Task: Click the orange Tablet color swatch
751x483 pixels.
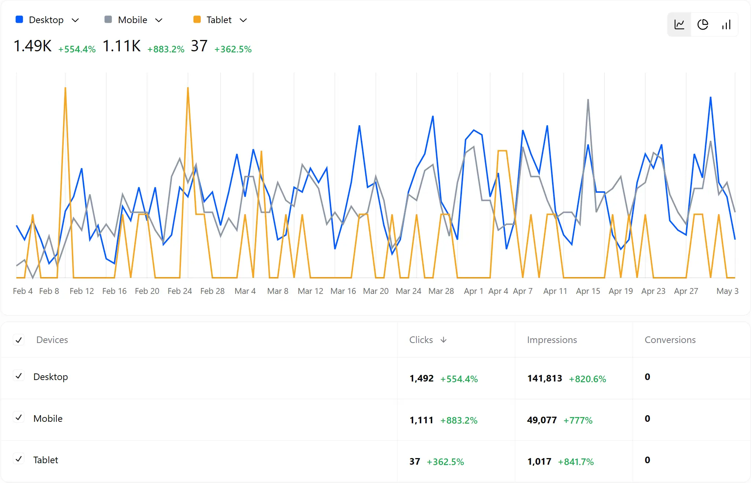Action: pyautogui.click(x=197, y=19)
